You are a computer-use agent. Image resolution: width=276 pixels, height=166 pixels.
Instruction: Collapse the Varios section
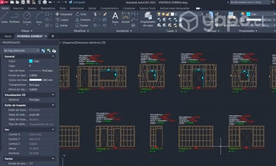tap(53, 159)
